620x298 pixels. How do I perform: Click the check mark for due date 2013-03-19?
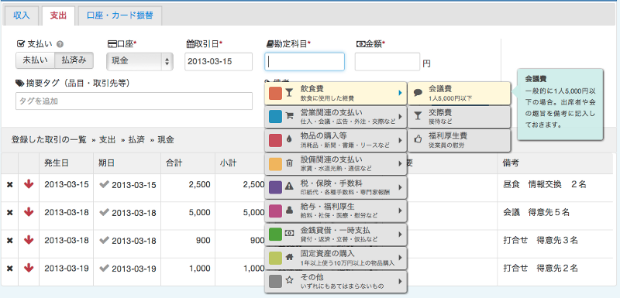coord(105,269)
